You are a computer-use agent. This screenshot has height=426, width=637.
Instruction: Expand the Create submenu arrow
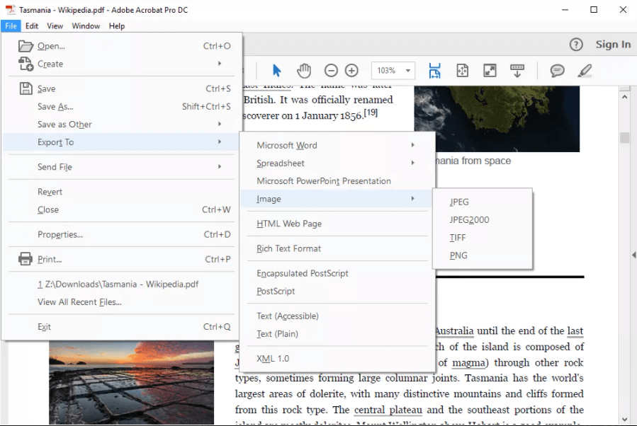pos(220,63)
